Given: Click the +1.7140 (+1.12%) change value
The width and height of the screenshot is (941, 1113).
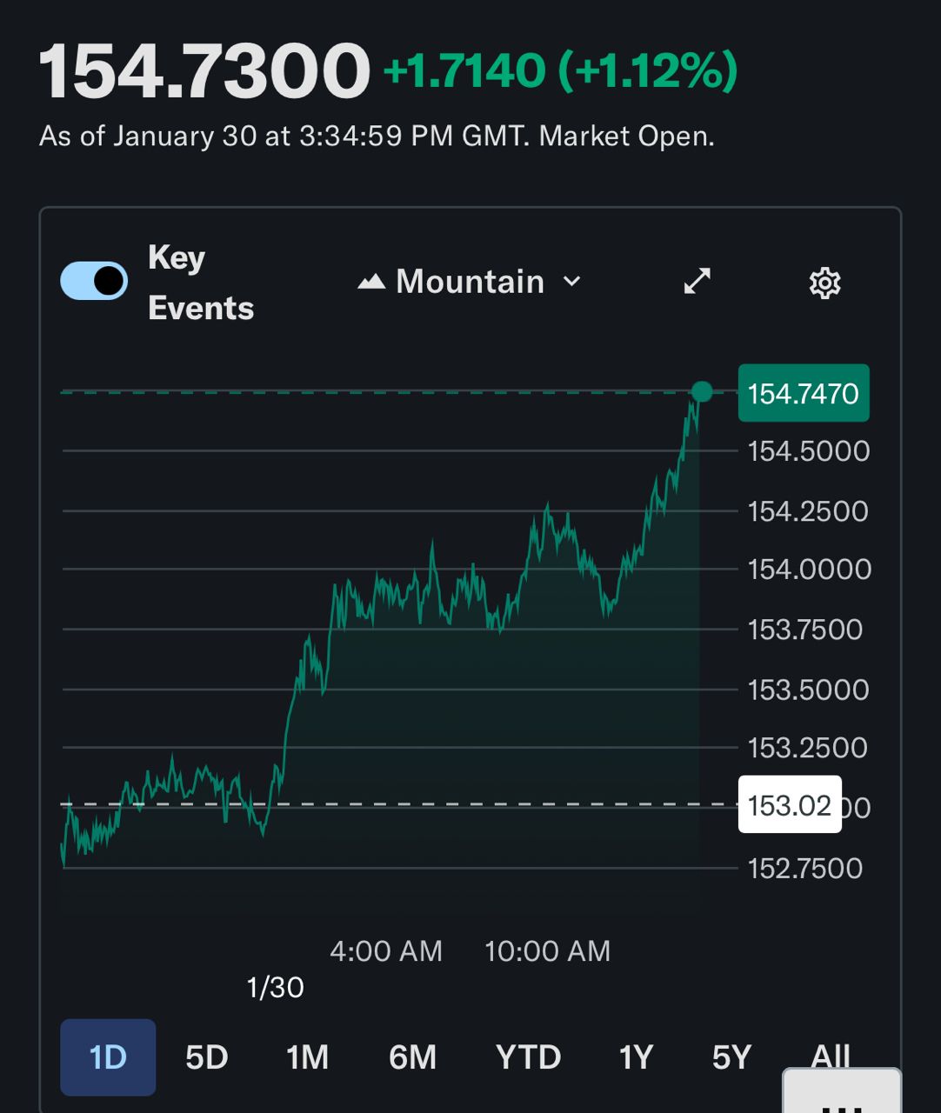Looking at the screenshot, I should (560, 71).
